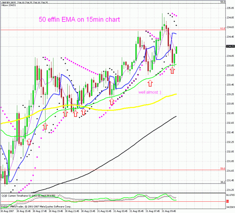
Task: Click the 233.45 price axis label
Action: [x=230, y=85]
